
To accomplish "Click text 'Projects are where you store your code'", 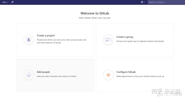I will 53,40.
